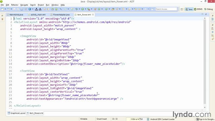Switch to Graphical Layout bottom tab
This screenshot has width=215, height=121.
coord(16,113)
